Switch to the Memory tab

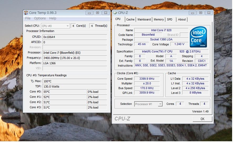[x=159, y=19]
